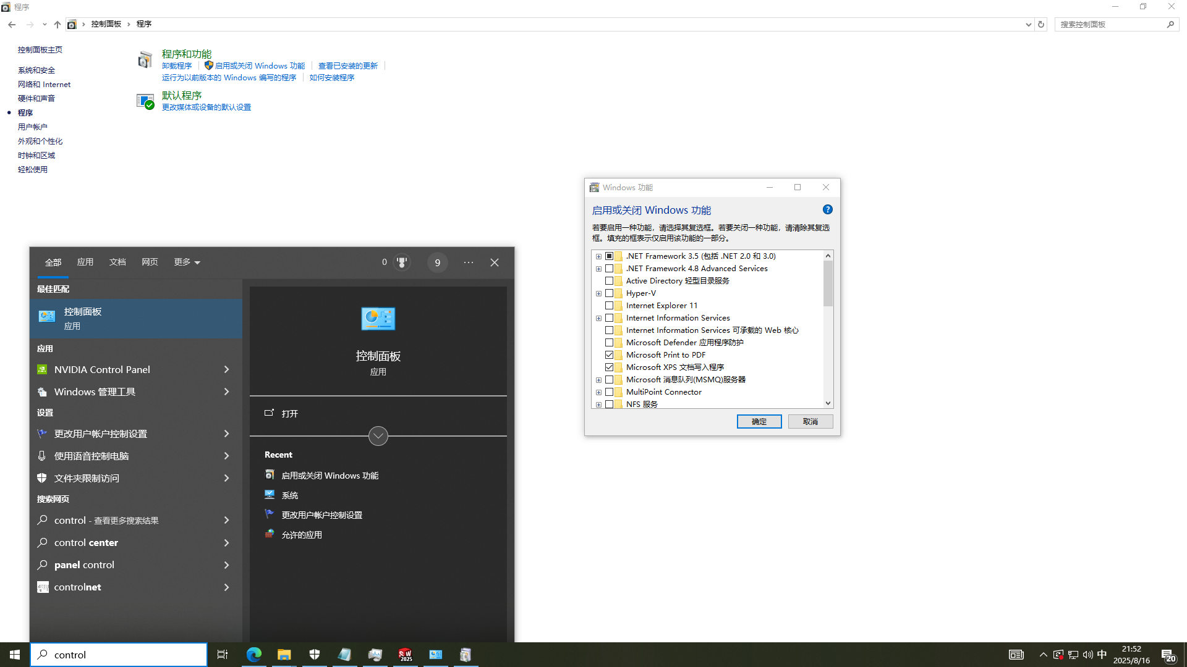Click the 搜索控制面板 search field
The height and width of the screenshot is (667, 1187).
1110,24
